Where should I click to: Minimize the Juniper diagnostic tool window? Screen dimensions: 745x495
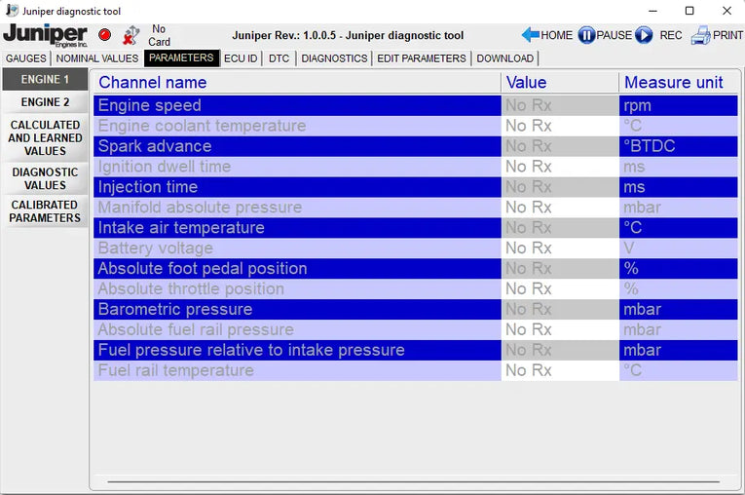(653, 11)
